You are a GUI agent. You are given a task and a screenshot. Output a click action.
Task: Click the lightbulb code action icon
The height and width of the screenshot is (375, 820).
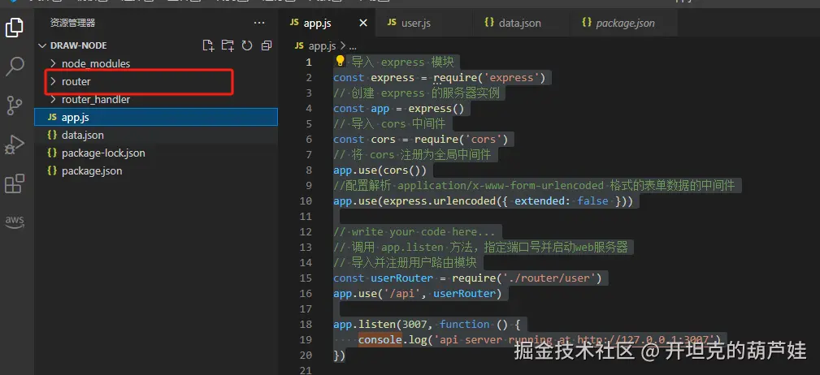pos(340,61)
